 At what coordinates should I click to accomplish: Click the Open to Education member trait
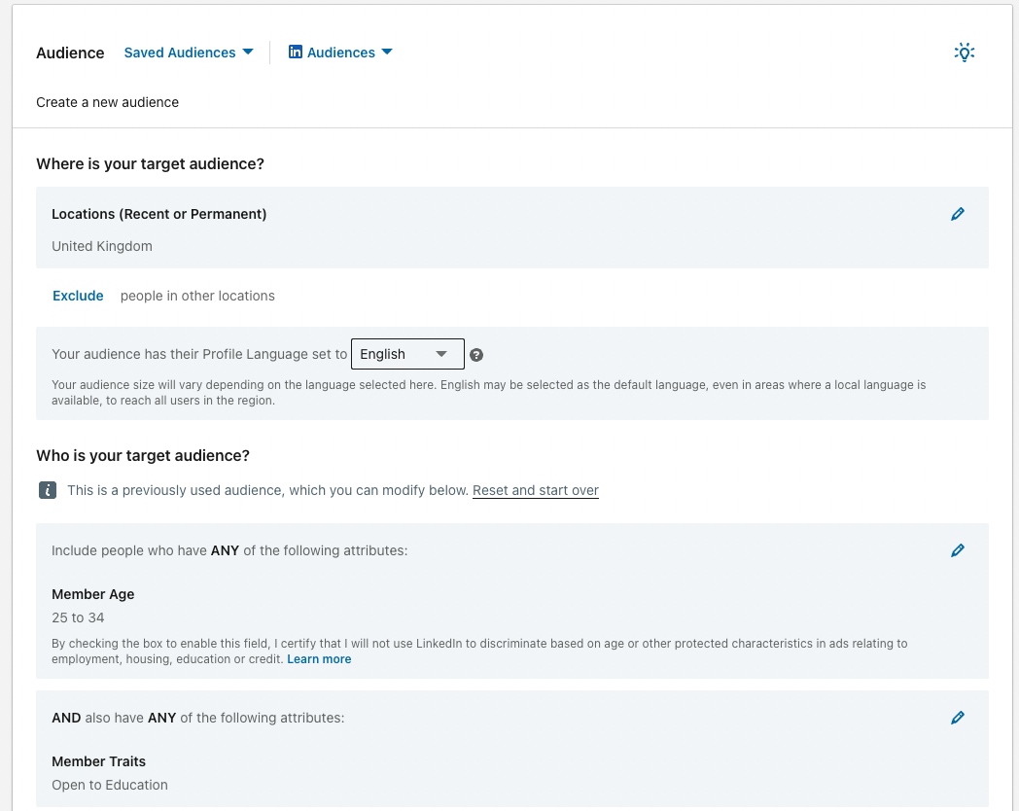coord(110,785)
